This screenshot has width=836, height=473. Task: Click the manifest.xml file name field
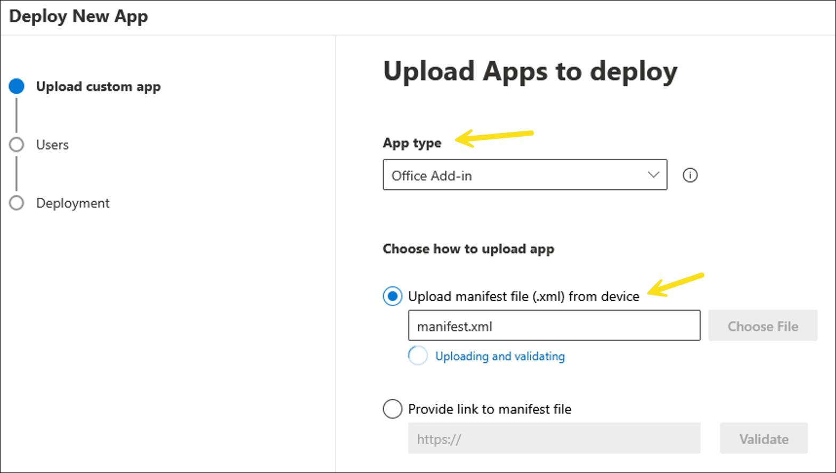click(x=554, y=326)
